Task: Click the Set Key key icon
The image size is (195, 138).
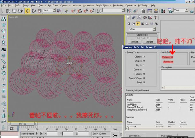Action: [115, 135]
